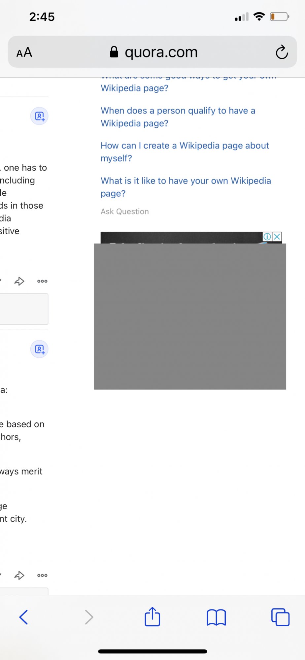Screen dimensions: 305x660
Task: Tap the 'nt city.' answer text
Action: (13, 519)
